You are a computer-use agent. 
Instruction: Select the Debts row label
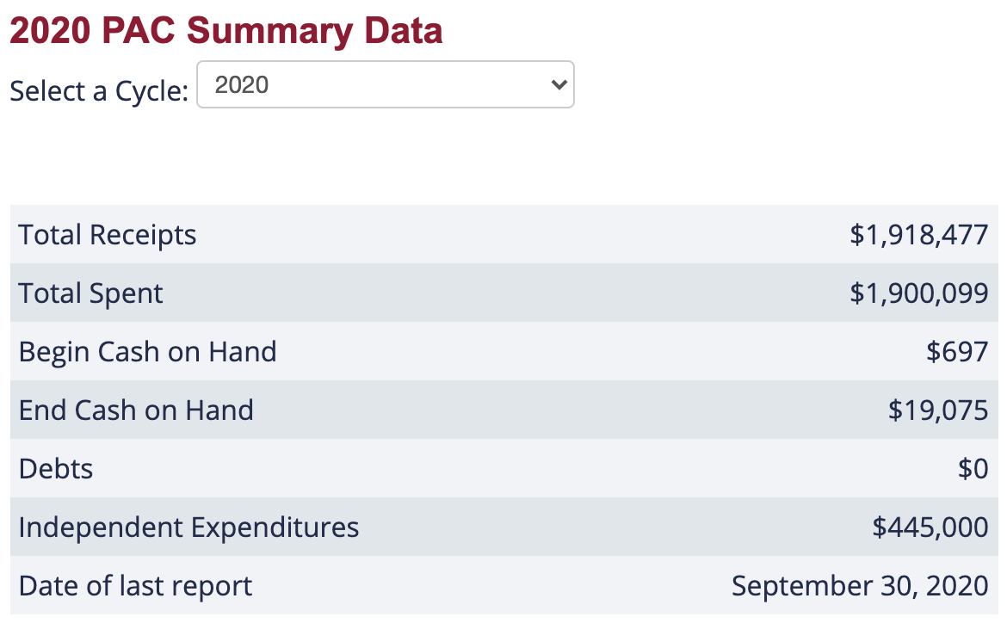coord(56,468)
